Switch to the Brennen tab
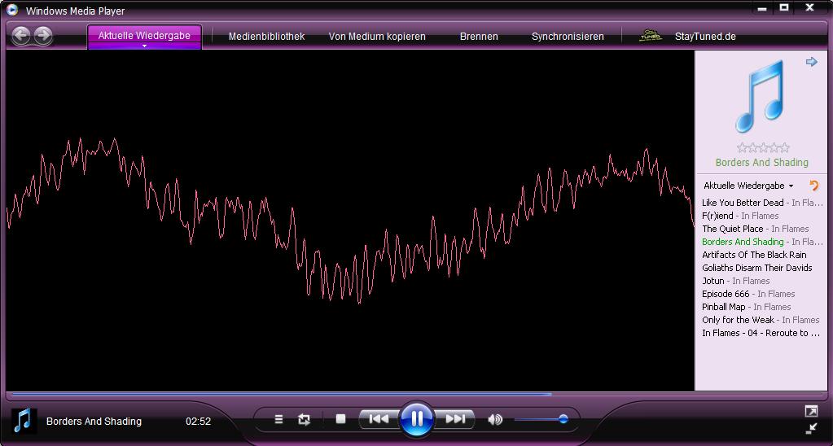Screen dimensions: 833x446 point(479,36)
